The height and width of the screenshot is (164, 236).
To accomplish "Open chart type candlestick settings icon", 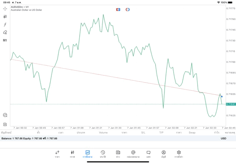I will click(5, 17).
